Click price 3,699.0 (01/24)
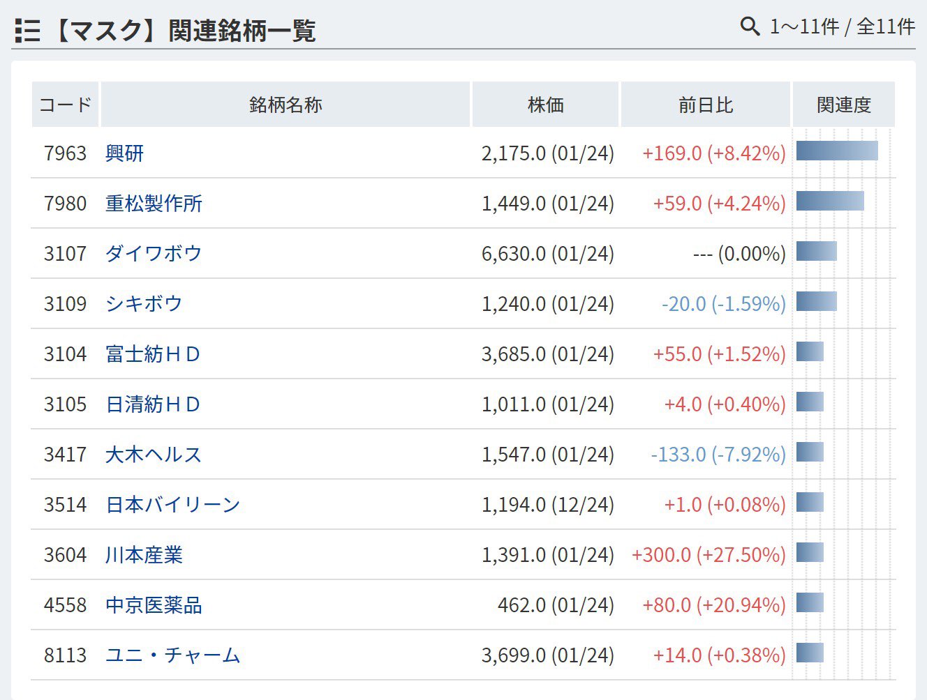 (x=548, y=655)
